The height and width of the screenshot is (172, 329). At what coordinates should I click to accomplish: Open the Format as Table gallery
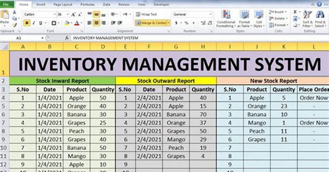244,19
